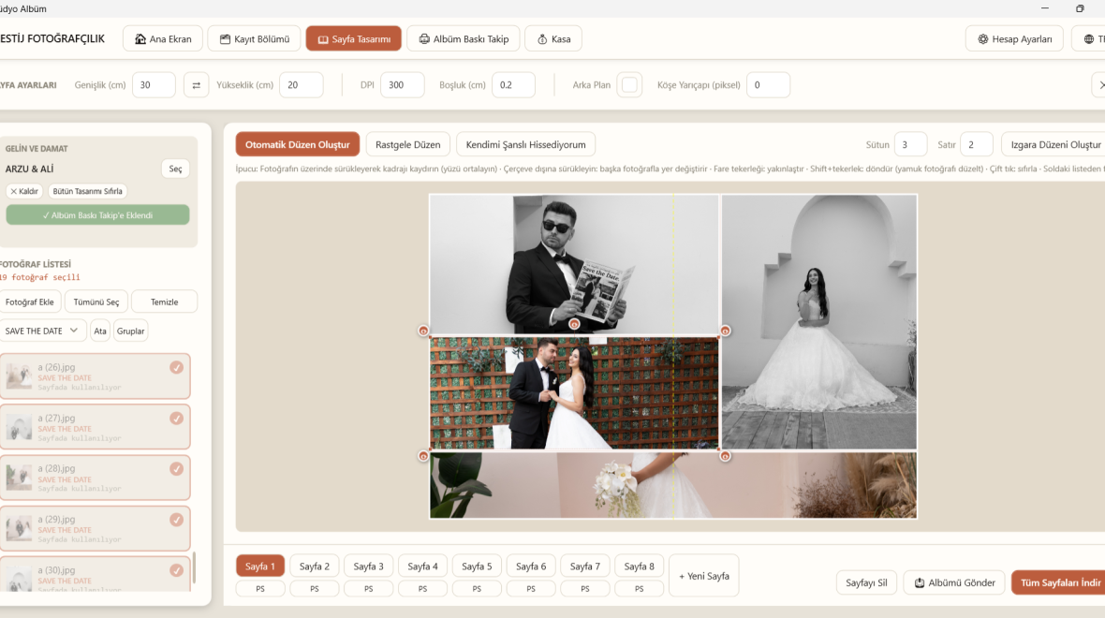The image size is (1105, 618).
Task: Click the Rastgele Düzen button
Action: point(408,144)
